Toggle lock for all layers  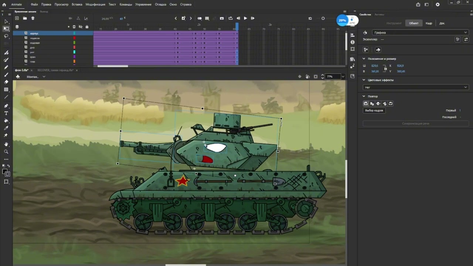[87, 27]
